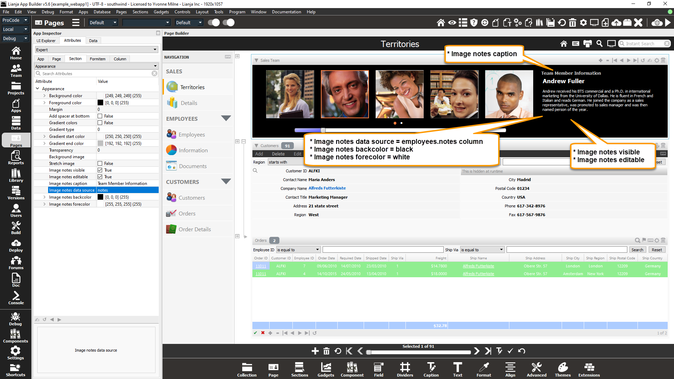Switch to the Formitem tab

click(97, 59)
